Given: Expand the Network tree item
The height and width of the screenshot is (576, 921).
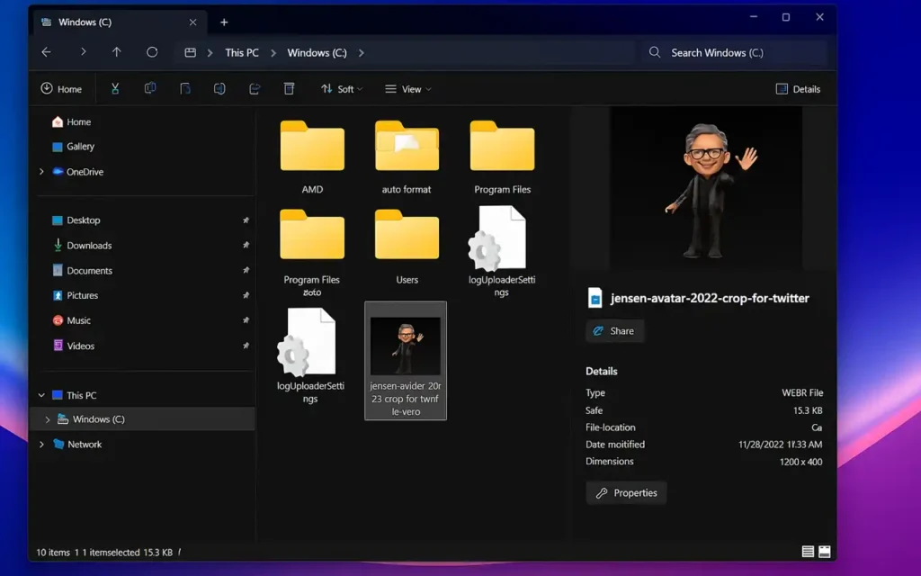Looking at the screenshot, I should tap(40, 444).
